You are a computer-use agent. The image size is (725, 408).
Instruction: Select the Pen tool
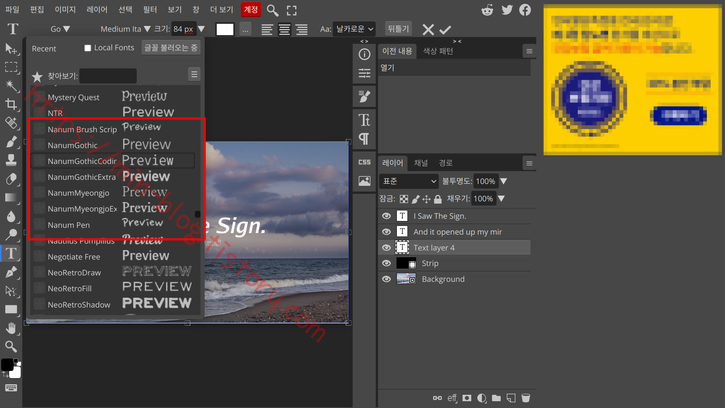(x=11, y=272)
